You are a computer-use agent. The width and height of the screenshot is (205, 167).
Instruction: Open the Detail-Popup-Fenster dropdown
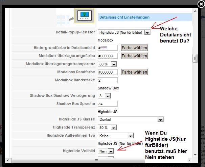pyautogui.click(x=124, y=32)
